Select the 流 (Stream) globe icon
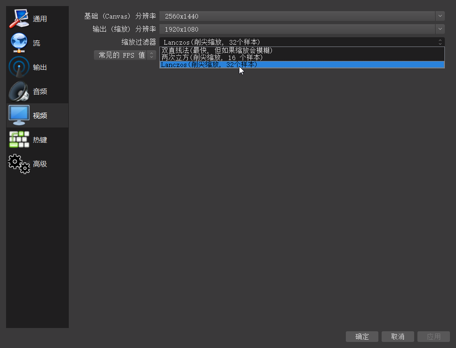Viewport: 456px width, 348px height. pos(19,43)
